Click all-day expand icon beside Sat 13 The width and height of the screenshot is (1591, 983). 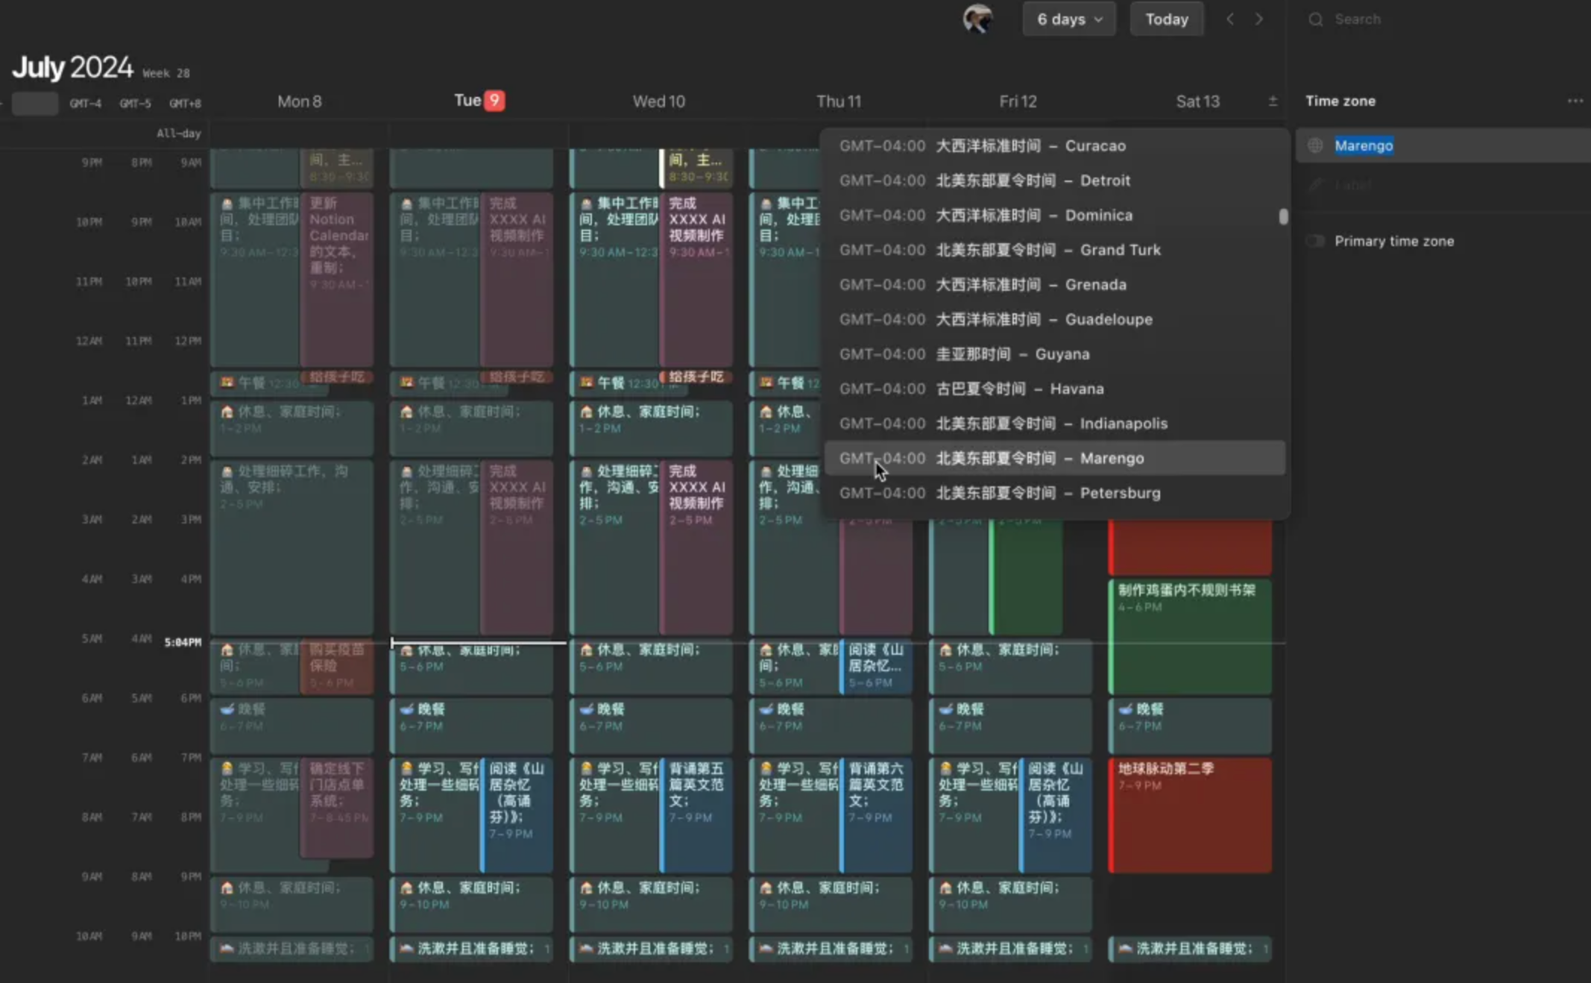tap(1273, 101)
